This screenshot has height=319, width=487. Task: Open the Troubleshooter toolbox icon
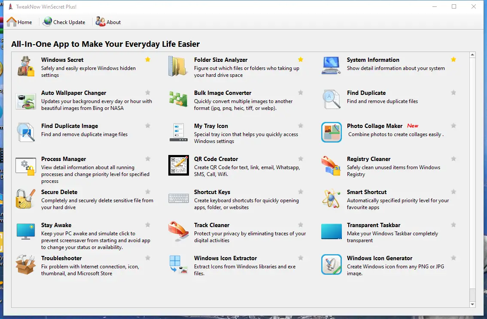25,264
